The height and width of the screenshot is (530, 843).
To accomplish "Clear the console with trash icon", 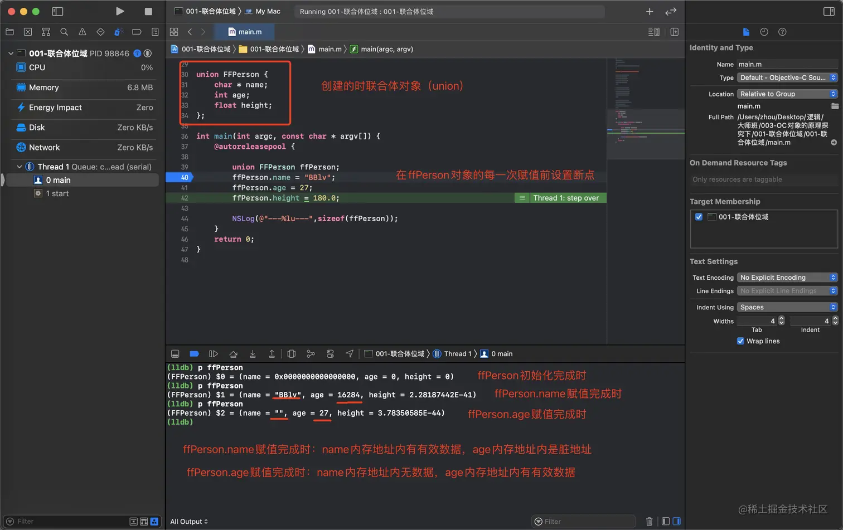I will click(649, 522).
